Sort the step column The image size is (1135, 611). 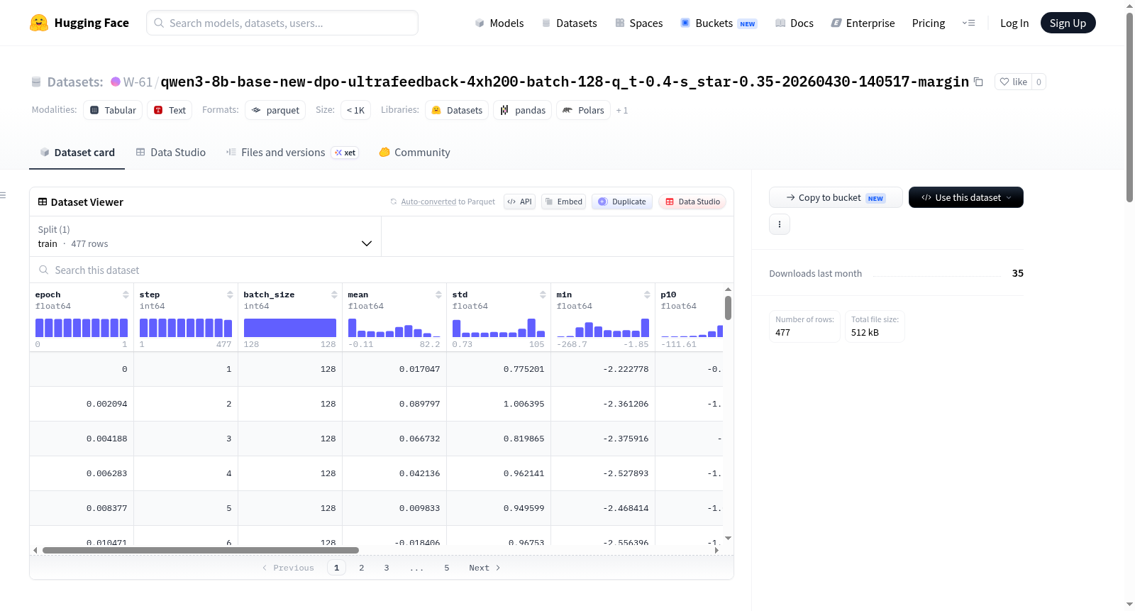pos(230,295)
